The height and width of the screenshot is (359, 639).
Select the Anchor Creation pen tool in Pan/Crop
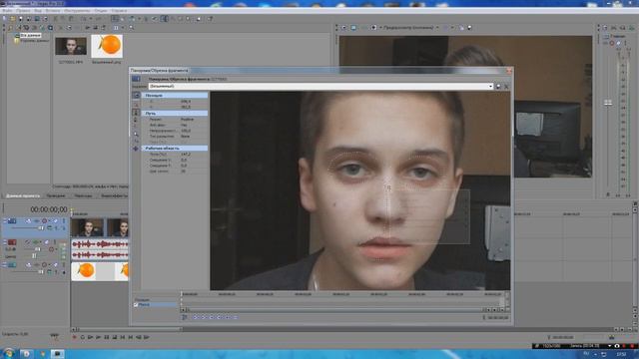(x=136, y=112)
